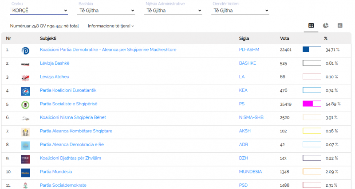The height and width of the screenshot is (189, 355).
Task: Click the ADR sigla link
Action: click(x=243, y=144)
